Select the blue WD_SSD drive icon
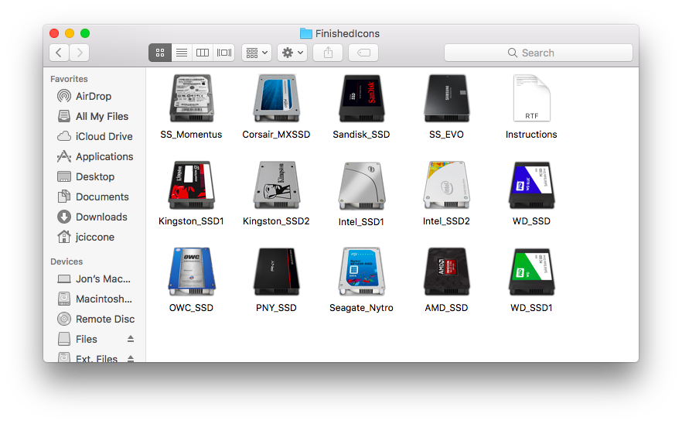682x424 pixels. (531, 185)
